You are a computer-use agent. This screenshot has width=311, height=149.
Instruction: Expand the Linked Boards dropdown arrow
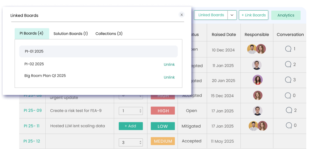(x=232, y=15)
